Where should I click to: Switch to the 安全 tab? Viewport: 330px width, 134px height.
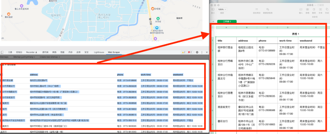tap(86, 52)
